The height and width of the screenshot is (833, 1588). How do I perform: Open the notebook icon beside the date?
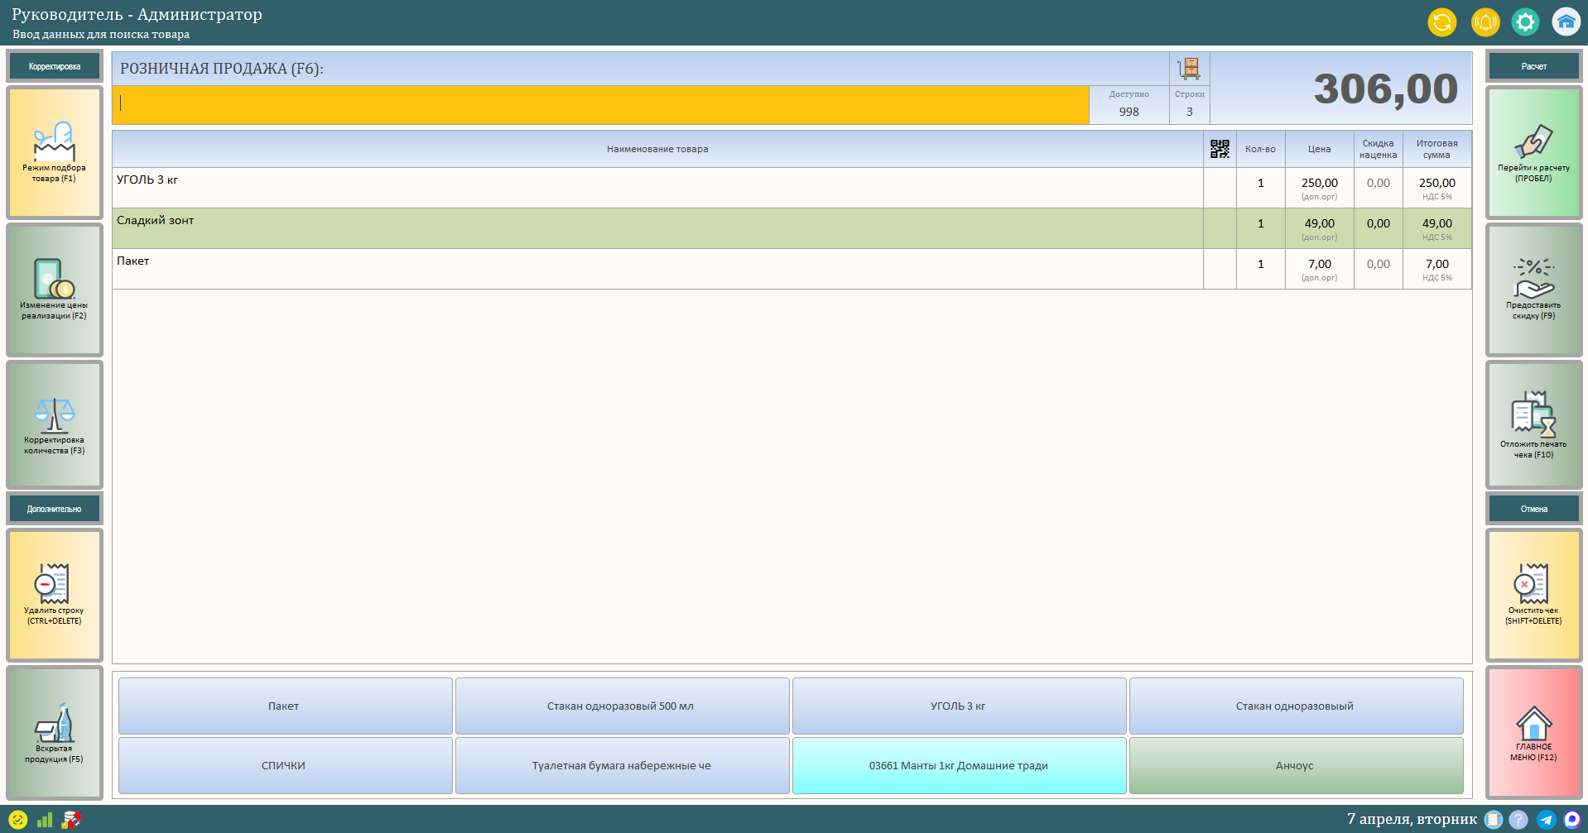(x=1493, y=819)
